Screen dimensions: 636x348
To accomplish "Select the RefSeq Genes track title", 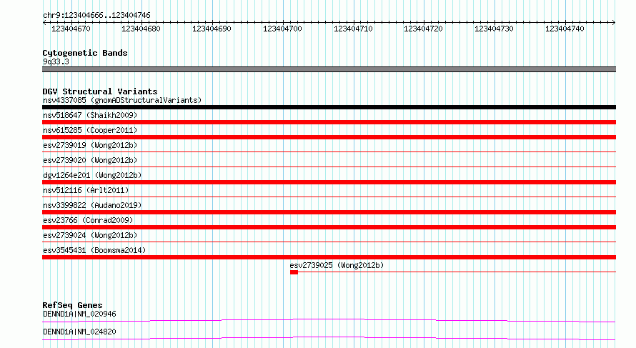I will (x=73, y=305).
